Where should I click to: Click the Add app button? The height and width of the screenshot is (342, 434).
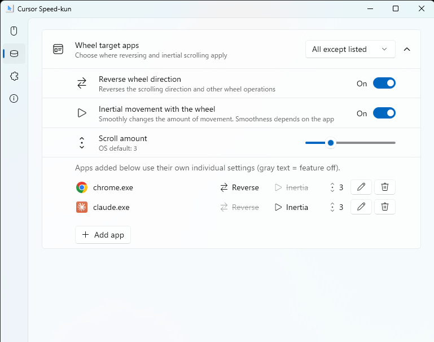tap(103, 235)
